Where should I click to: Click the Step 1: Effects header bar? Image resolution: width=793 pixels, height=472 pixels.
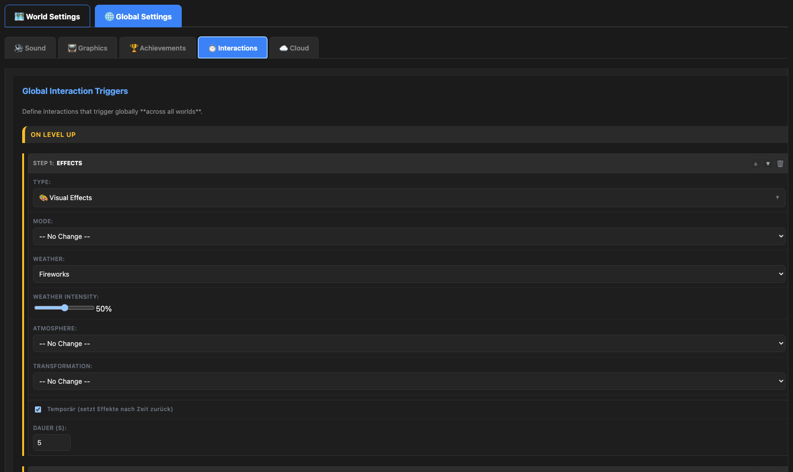pyautogui.click(x=378, y=163)
